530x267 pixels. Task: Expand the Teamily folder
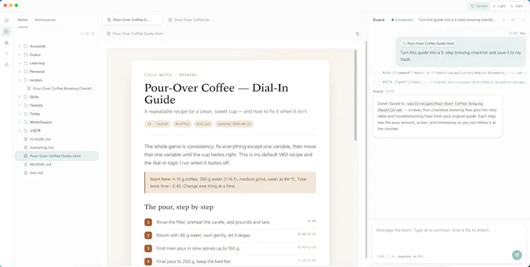click(x=19, y=105)
